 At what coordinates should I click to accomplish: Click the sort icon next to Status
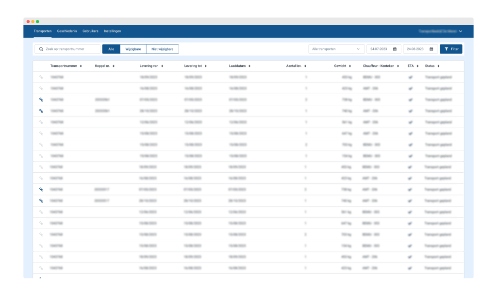pyautogui.click(x=438, y=66)
